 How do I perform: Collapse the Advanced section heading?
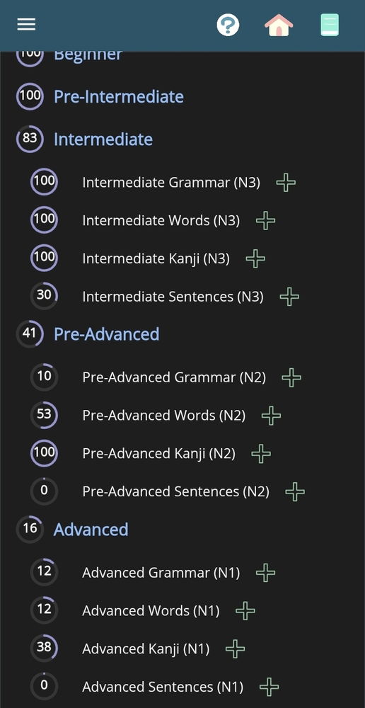pos(91,529)
